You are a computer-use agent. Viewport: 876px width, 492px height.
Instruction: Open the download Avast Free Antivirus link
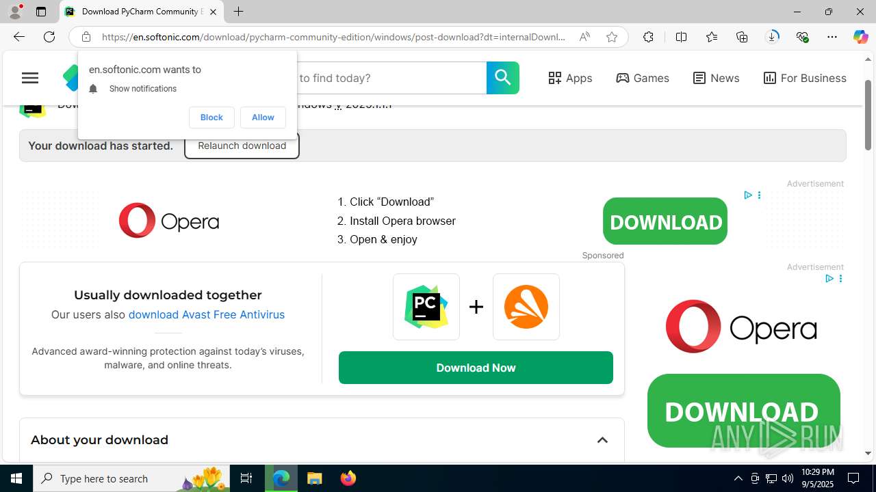click(207, 315)
